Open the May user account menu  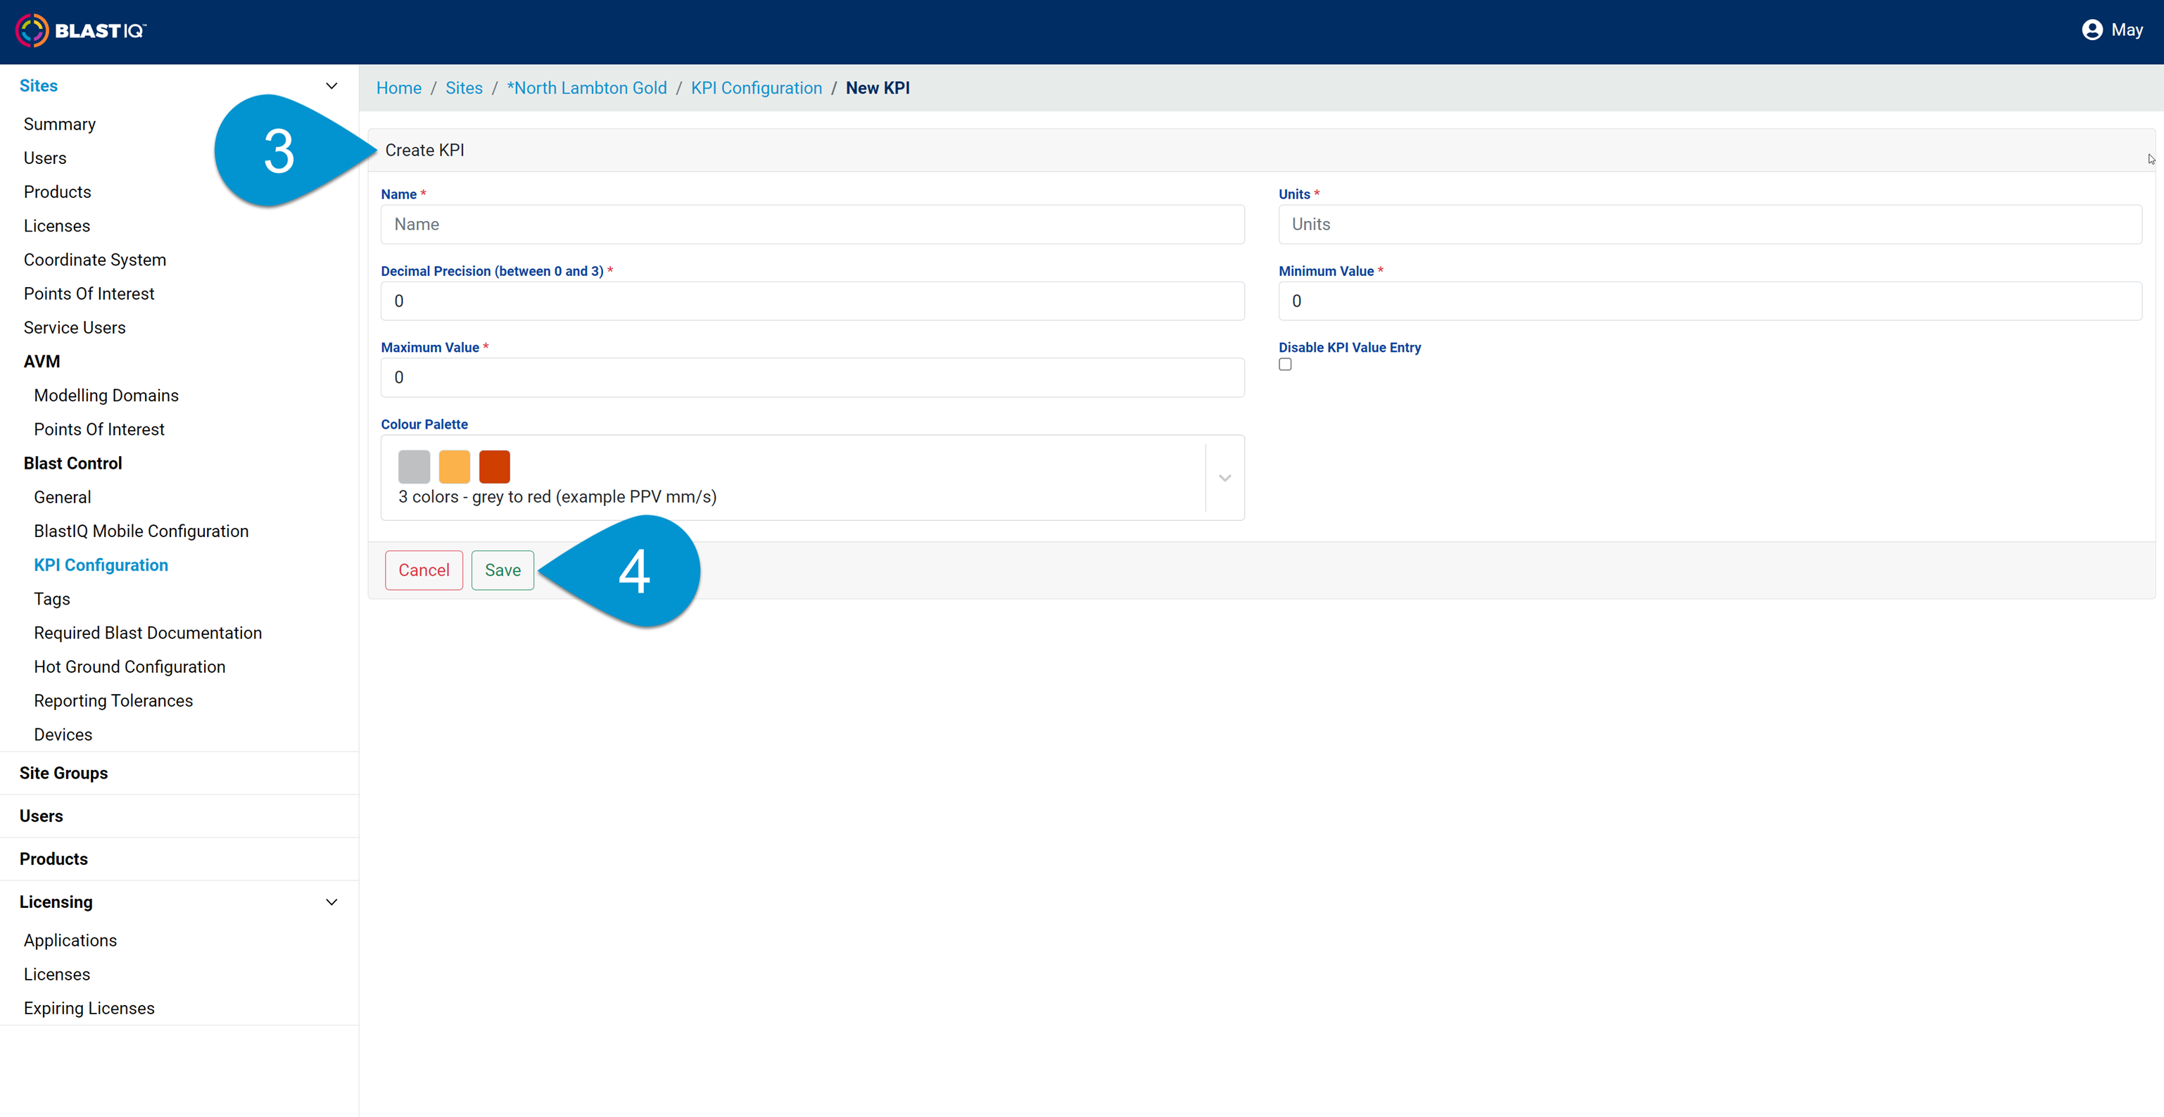[2112, 30]
